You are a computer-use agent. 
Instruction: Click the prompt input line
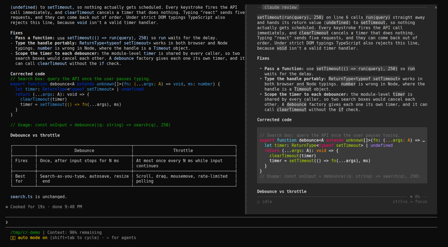221,222
